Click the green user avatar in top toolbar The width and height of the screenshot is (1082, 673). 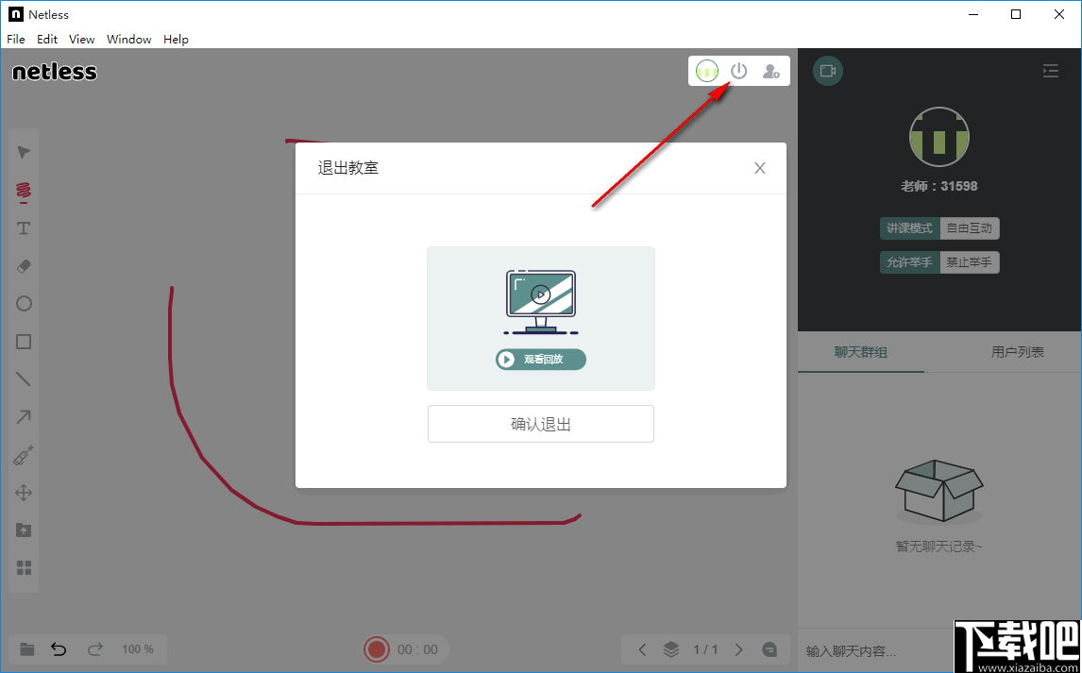(x=707, y=71)
